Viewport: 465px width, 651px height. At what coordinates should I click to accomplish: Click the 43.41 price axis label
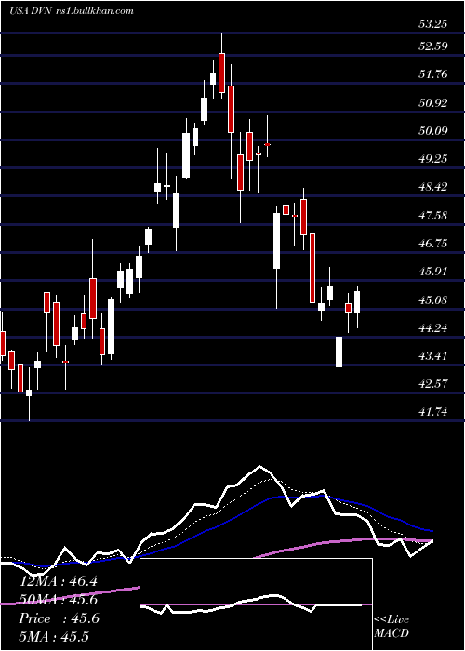click(433, 356)
